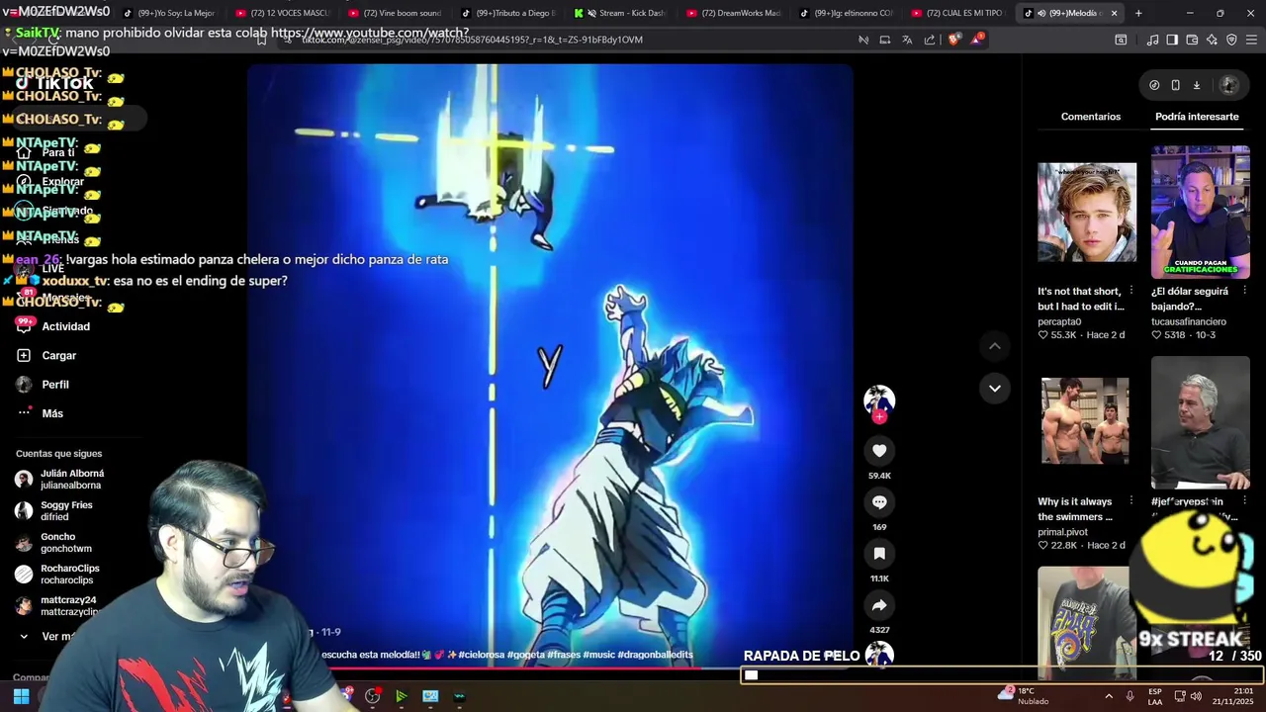The width and height of the screenshot is (1266, 712).
Task: Open the green play-arrow app in taskbar
Action: point(401,696)
